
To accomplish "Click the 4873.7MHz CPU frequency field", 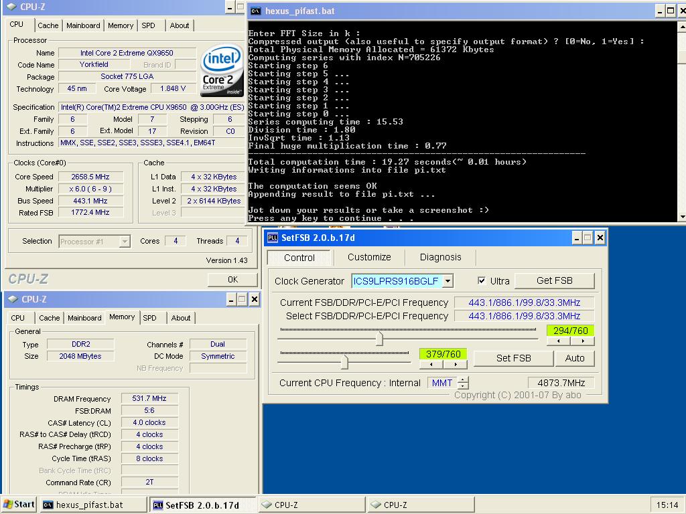I will point(561,383).
